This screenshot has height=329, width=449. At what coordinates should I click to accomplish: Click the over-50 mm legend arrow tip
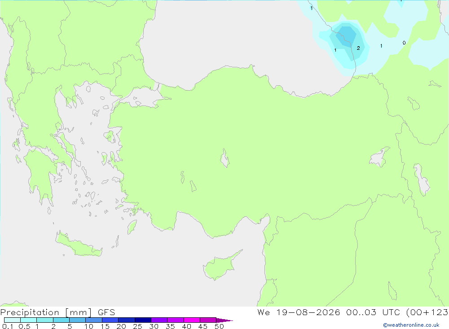(225, 320)
